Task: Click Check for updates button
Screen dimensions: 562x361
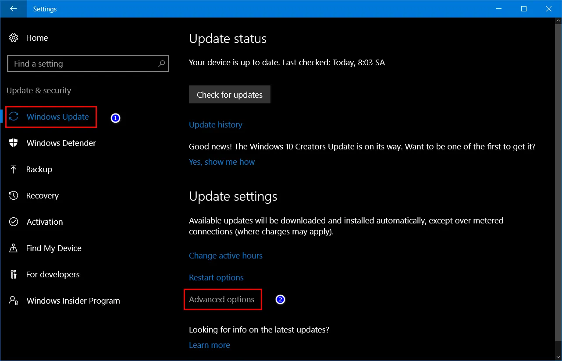Action: coord(230,95)
